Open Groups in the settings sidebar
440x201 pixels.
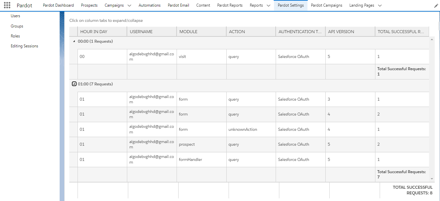pyautogui.click(x=17, y=26)
